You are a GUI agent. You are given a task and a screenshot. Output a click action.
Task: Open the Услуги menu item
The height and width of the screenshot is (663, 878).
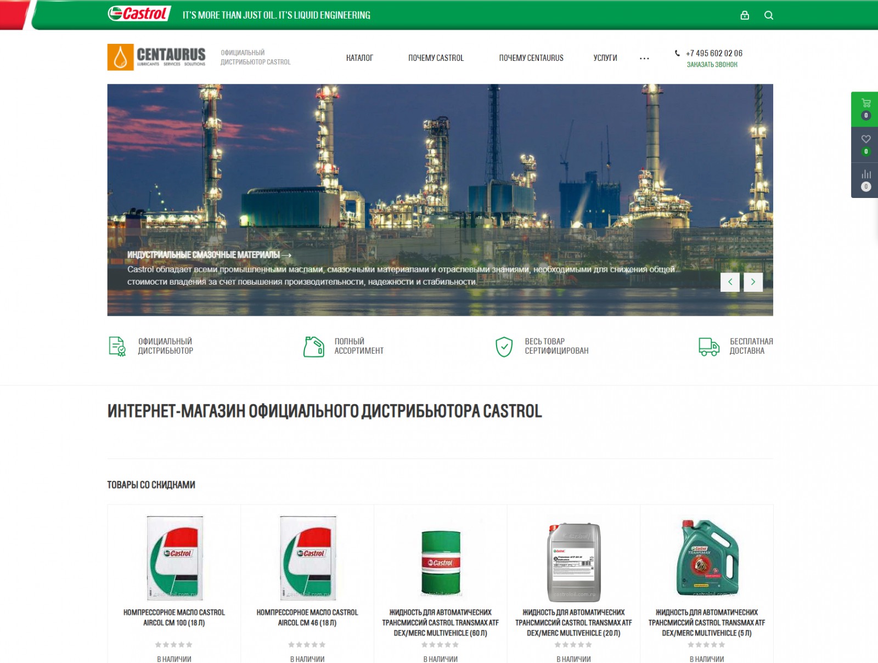[x=605, y=58]
